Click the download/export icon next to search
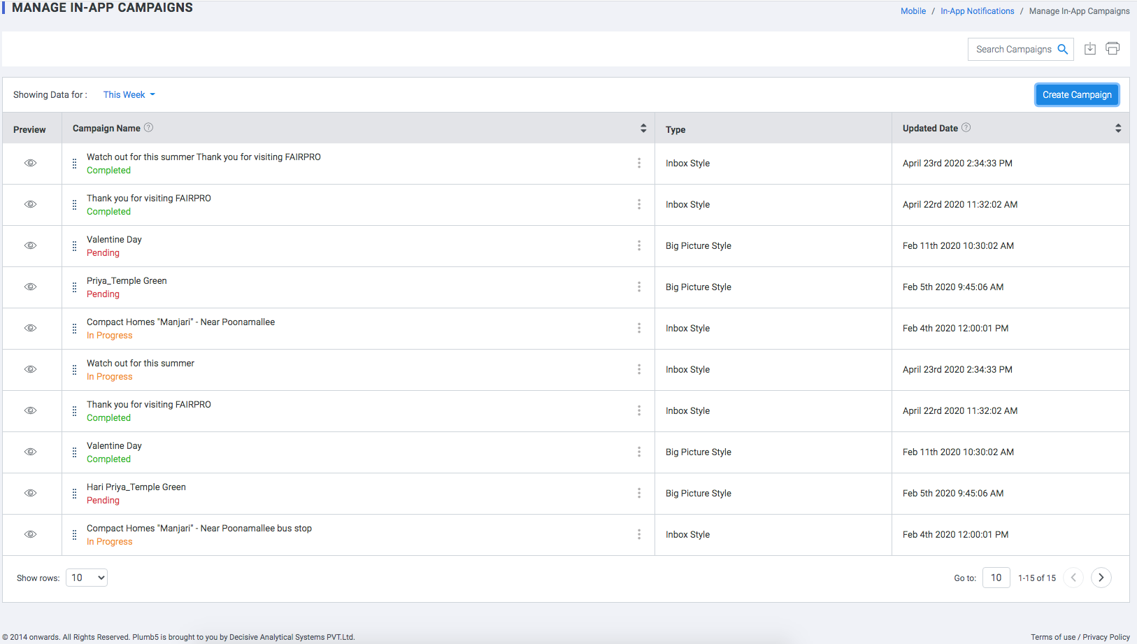The width and height of the screenshot is (1137, 644). coord(1089,48)
